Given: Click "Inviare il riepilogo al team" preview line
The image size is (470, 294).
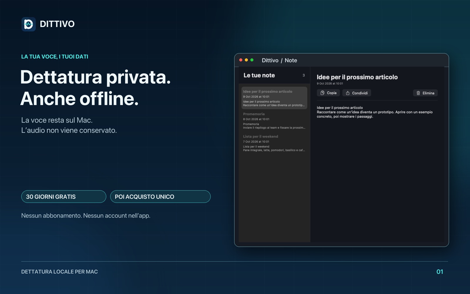Looking at the screenshot, I should tap(274, 128).
